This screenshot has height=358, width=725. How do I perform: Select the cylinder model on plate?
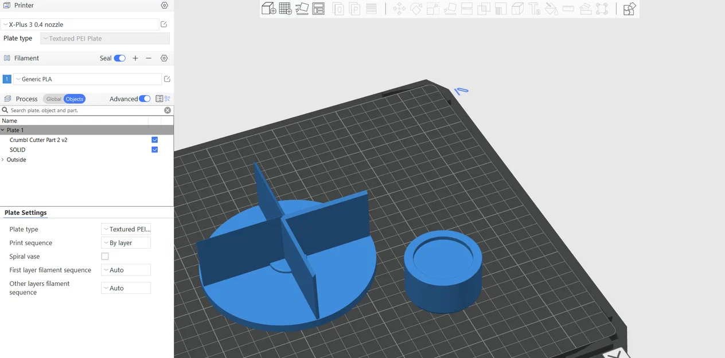pos(443,272)
